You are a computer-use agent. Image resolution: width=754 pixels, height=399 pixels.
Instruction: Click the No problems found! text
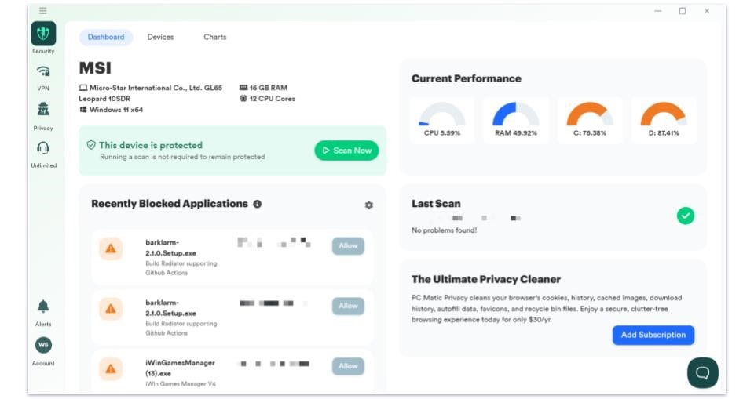tap(444, 230)
